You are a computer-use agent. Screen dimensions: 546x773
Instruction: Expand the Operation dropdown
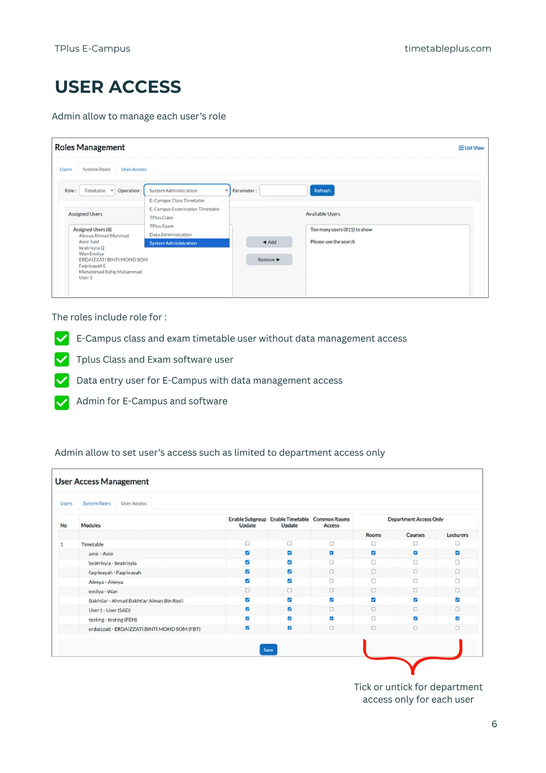[187, 191]
